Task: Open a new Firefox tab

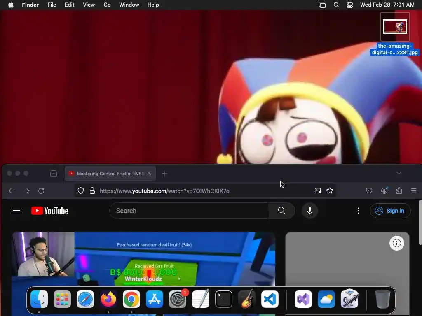Action: [x=165, y=174]
